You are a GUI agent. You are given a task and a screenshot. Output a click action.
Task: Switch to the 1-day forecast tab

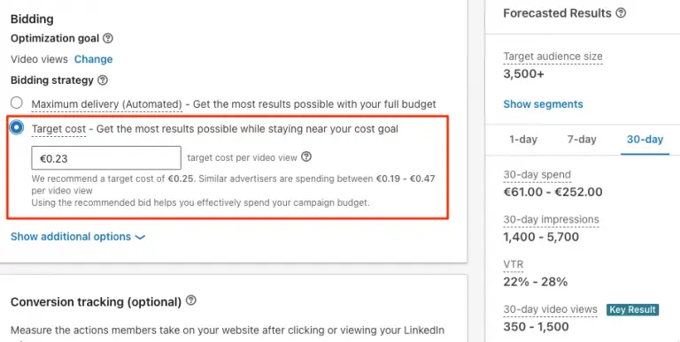tap(523, 140)
